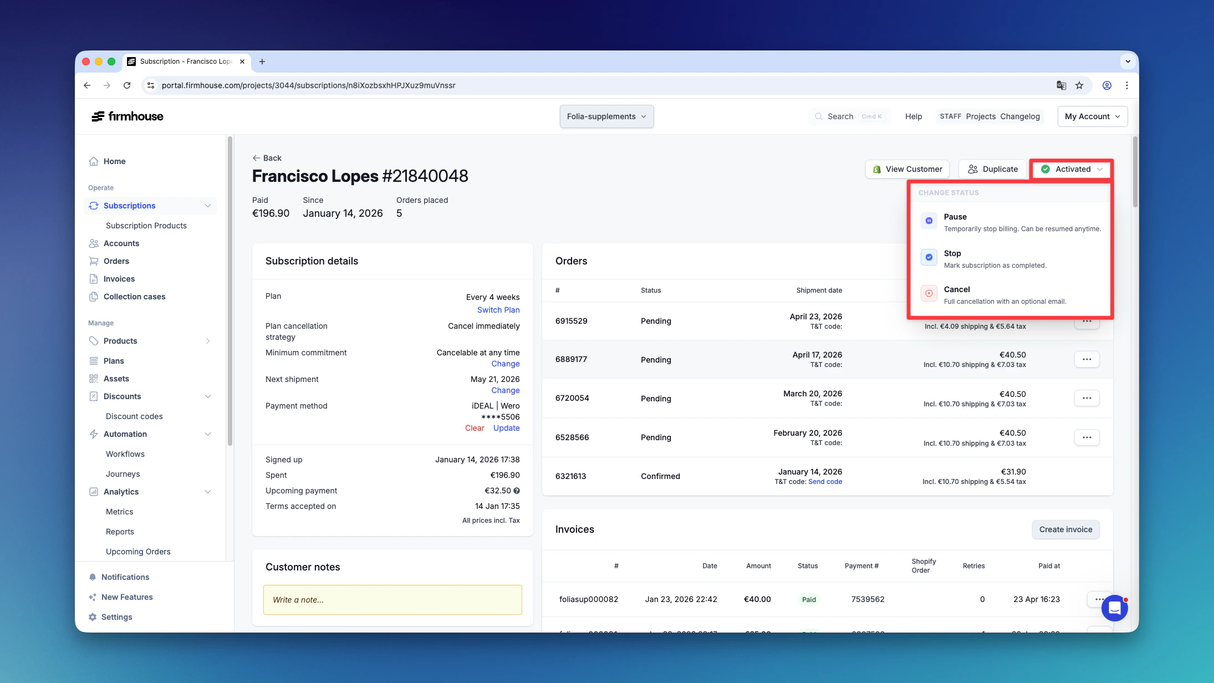Change the Next shipment date
The height and width of the screenshot is (683, 1214).
click(506, 390)
